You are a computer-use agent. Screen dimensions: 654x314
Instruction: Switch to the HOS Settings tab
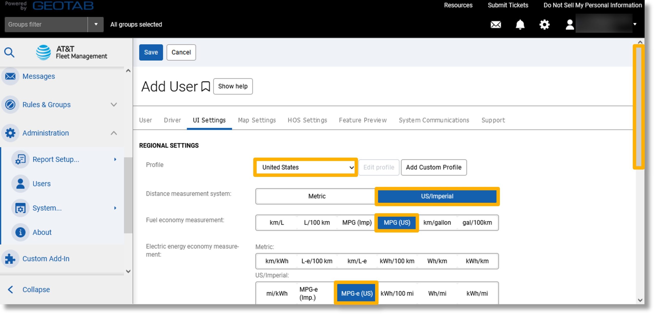(x=307, y=120)
